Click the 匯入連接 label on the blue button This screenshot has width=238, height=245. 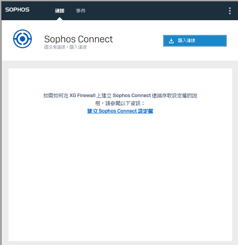pos(186,40)
